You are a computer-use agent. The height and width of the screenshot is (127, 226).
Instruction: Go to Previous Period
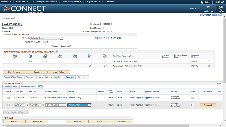(x=102, y=38)
